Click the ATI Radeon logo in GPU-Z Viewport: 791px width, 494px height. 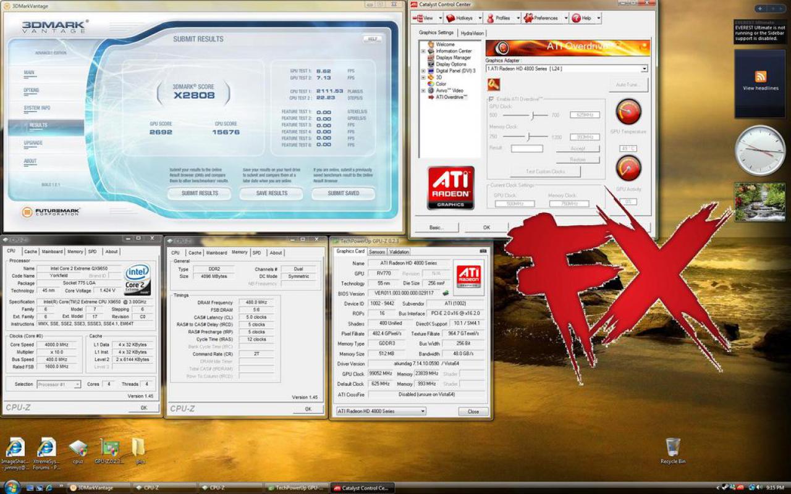pos(468,276)
